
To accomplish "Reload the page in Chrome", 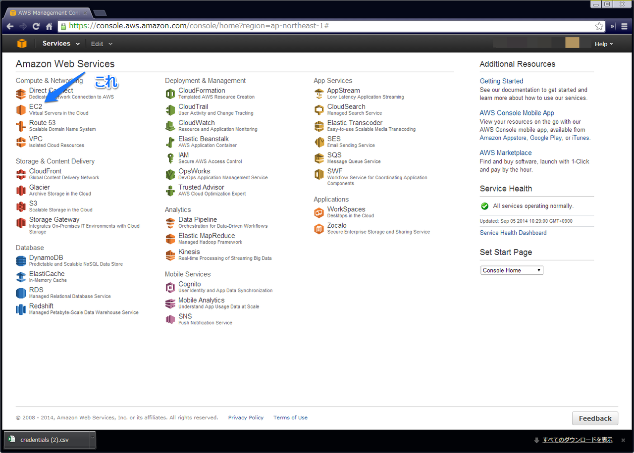I will coord(36,26).
